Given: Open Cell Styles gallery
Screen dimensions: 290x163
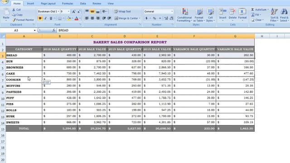Looking at the screenshot, I should 210,15.
